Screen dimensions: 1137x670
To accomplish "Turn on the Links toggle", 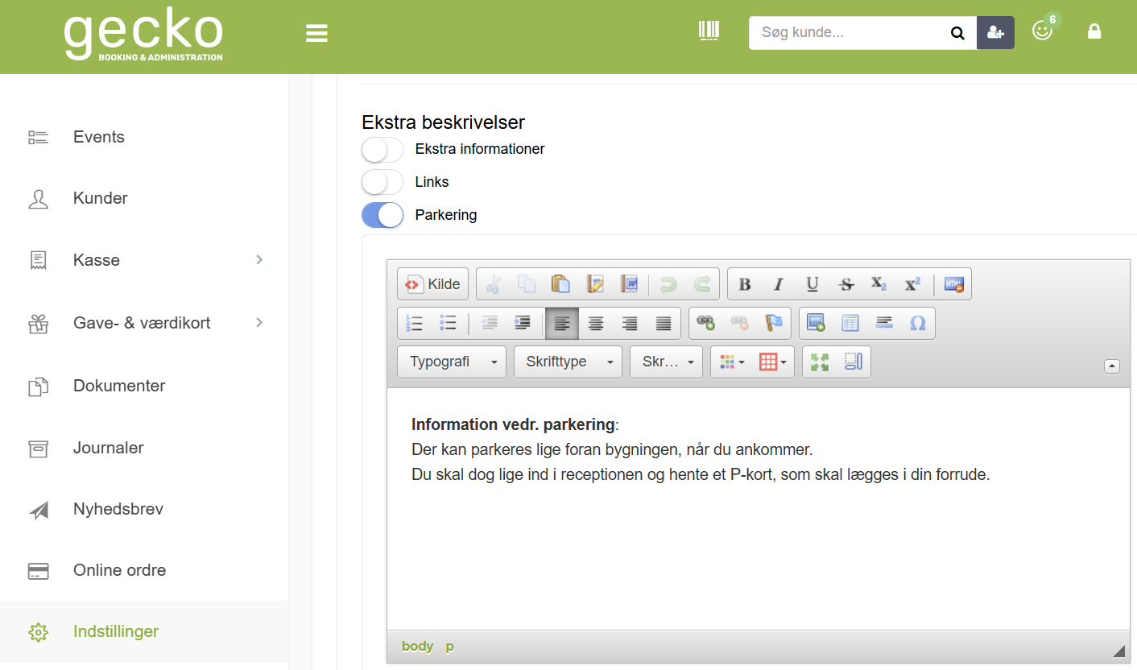I will (x=382, y=182).
